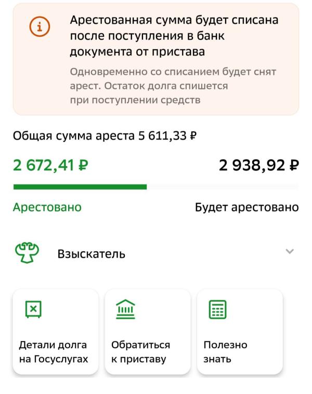This screenshot has height=394, width=312.
Task: Tap the pending amount 2 938,92 ₽
Action: [x=259, y=166]
